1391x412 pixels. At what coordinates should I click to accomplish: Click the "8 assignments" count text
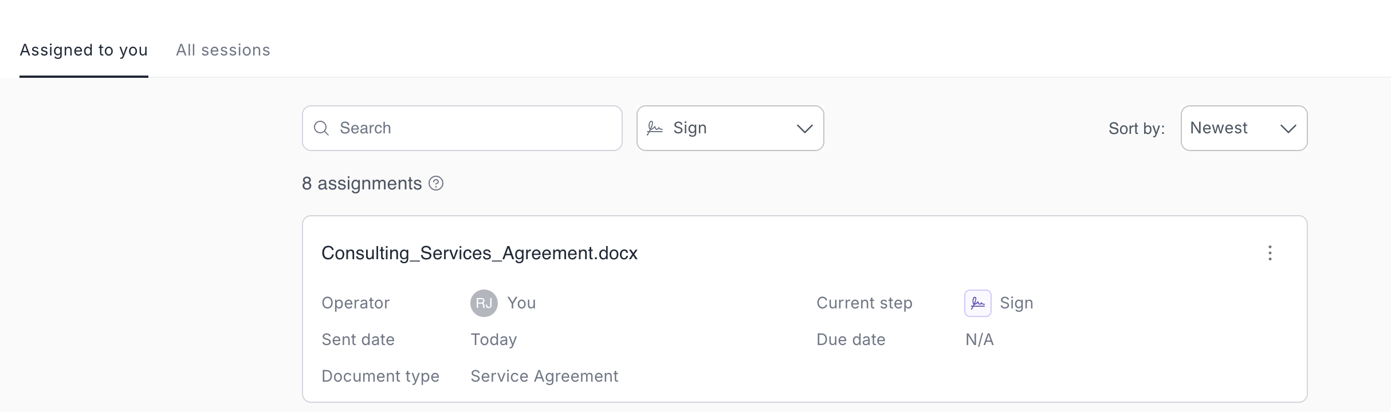point(361,184)
